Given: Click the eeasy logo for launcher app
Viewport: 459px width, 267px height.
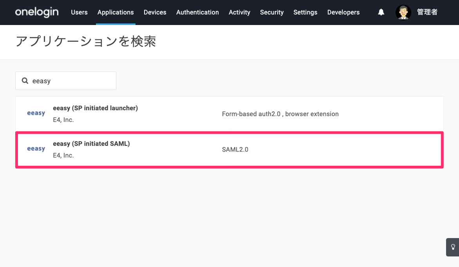Looking at the screenshot, I should [x=36, y=113].
